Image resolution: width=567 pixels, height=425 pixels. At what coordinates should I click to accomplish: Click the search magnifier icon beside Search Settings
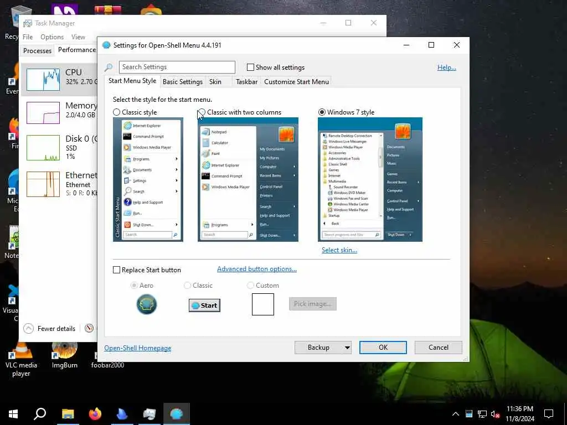click(x=108, y=67)
